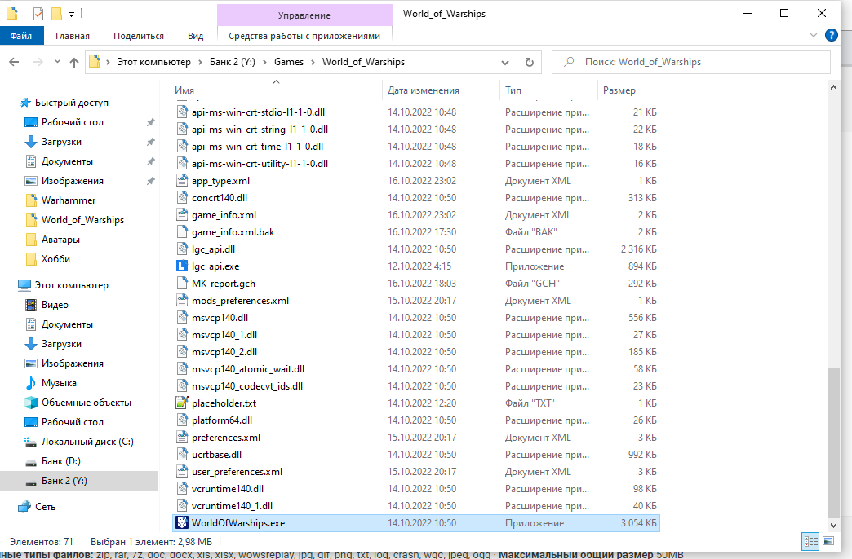This screenshot has width=852, height=559.
Task: Unpin Загрузки from quick access
Action: click(x=150, y=142)
